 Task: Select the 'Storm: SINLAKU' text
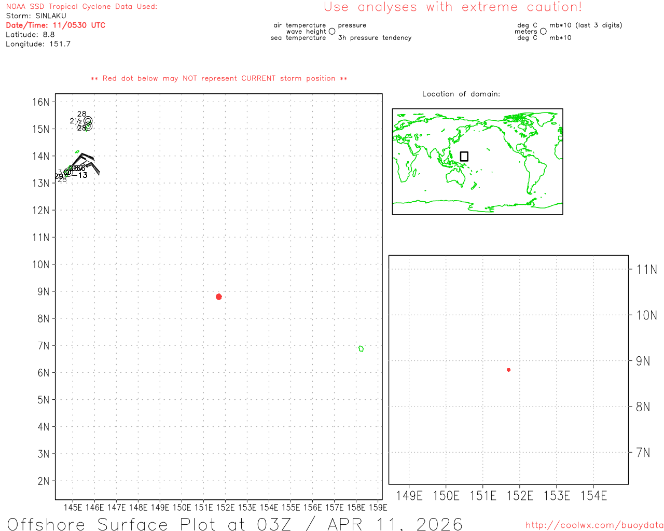pos(36,16)
